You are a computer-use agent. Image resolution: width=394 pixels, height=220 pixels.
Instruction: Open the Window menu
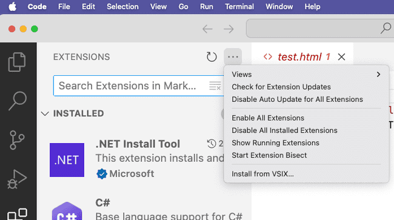pyautogui.click(x=279, y=7)
